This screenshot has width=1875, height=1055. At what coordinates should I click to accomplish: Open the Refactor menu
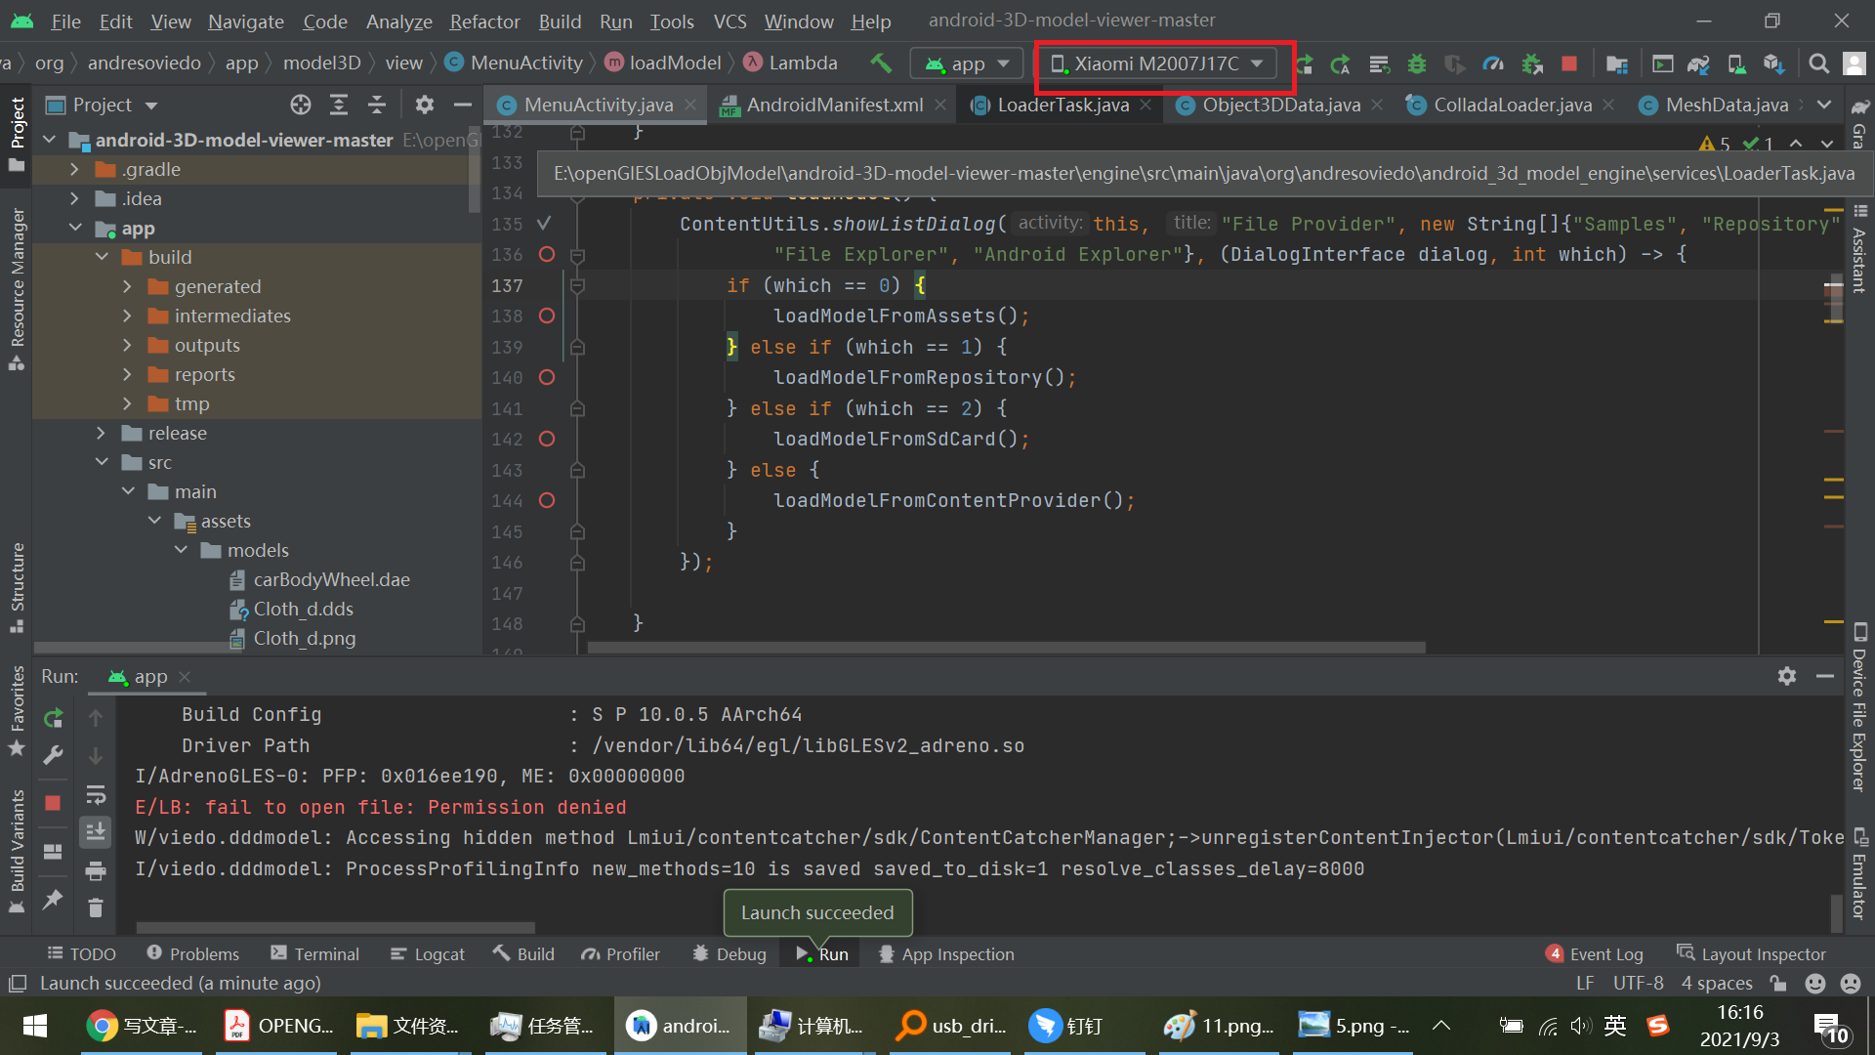point(484,21)
